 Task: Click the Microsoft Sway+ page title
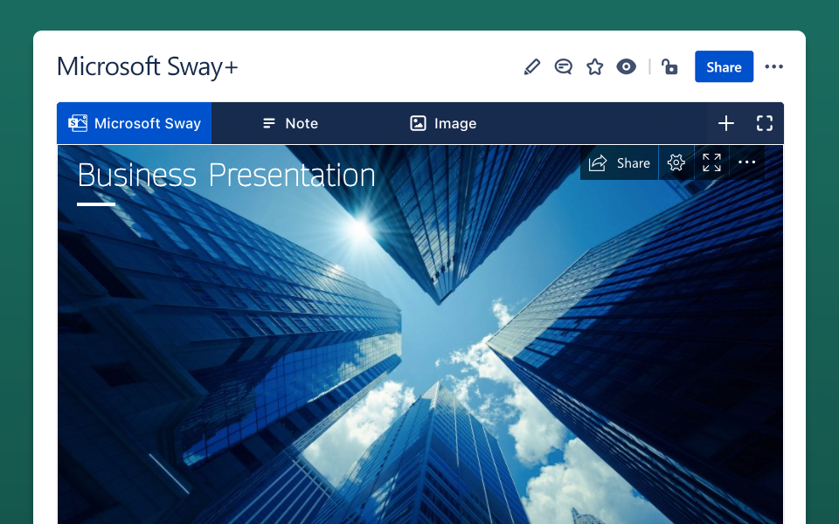click(x=147, y=67)
